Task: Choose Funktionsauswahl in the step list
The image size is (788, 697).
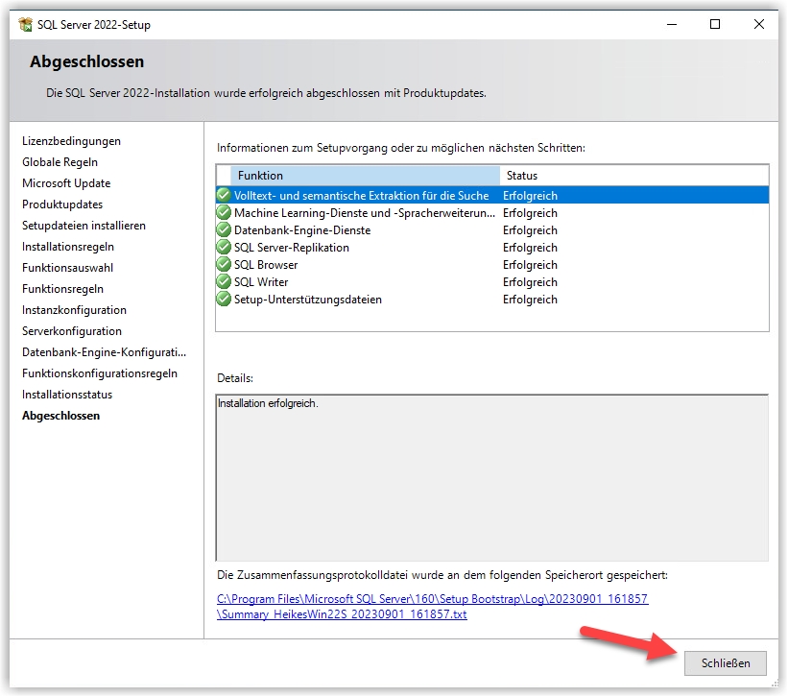Action: click(x=67, y=268)
